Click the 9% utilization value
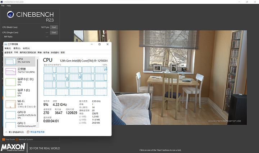Viewport: 259px width, 153px height. coord(46,105)
